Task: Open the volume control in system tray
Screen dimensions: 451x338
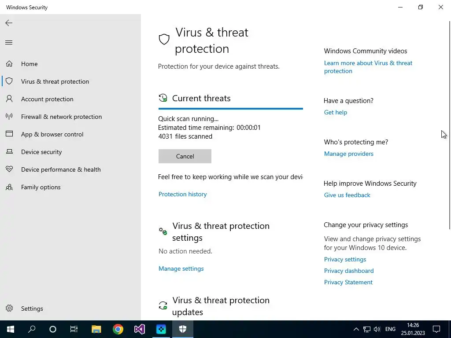Action: tap(377, 329)
